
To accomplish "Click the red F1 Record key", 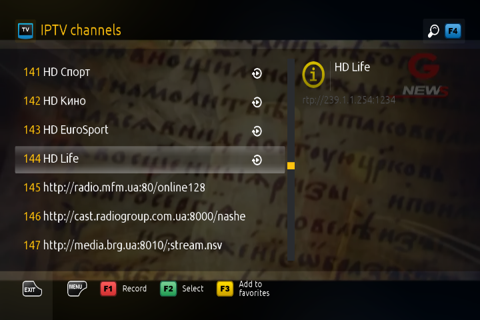I will [x=109, y=289].
